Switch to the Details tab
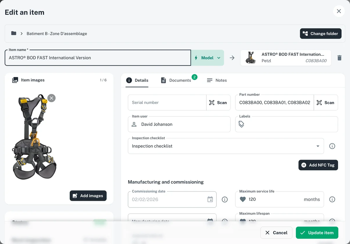The width and height of the screenshot is (350, 244). (137, 80)
